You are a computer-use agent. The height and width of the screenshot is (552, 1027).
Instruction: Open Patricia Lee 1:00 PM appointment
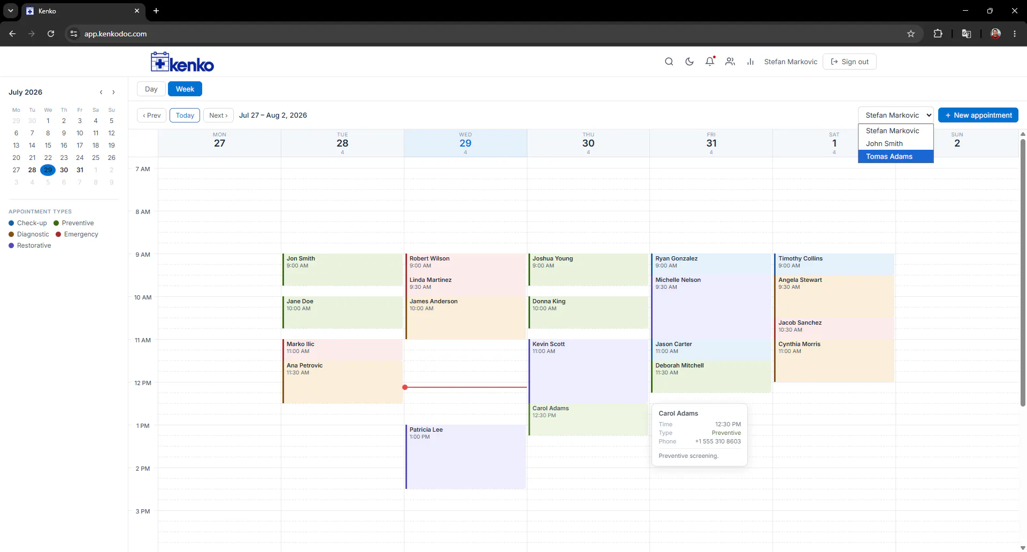[465, 457]
